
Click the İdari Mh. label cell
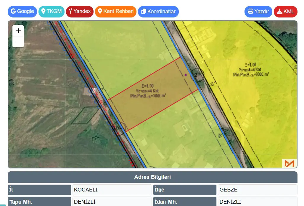coord(185,202)
